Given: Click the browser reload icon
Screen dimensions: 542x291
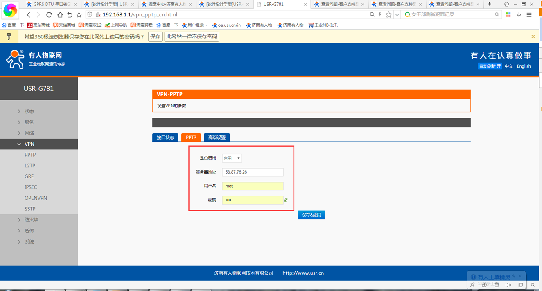Looking at the screenshot, I should pyautogui.click(x=49, y=15).
